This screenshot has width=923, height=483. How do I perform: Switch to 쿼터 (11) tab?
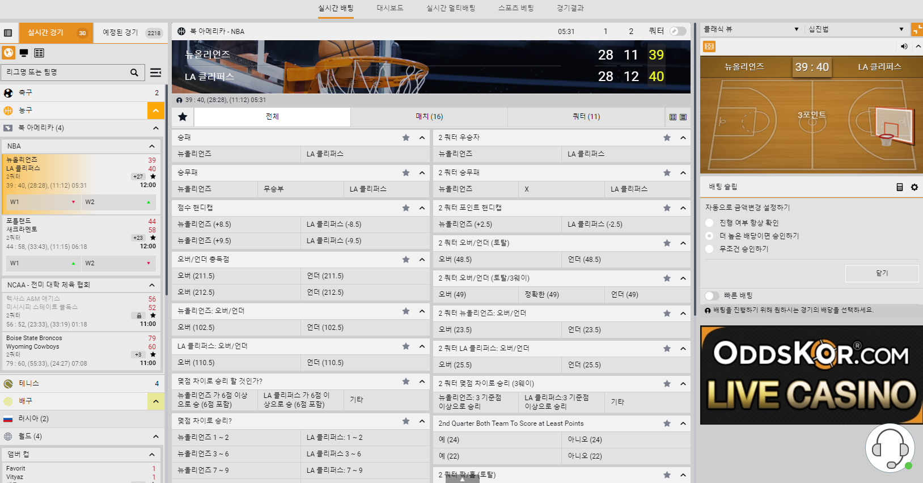(x=586, y=117)
